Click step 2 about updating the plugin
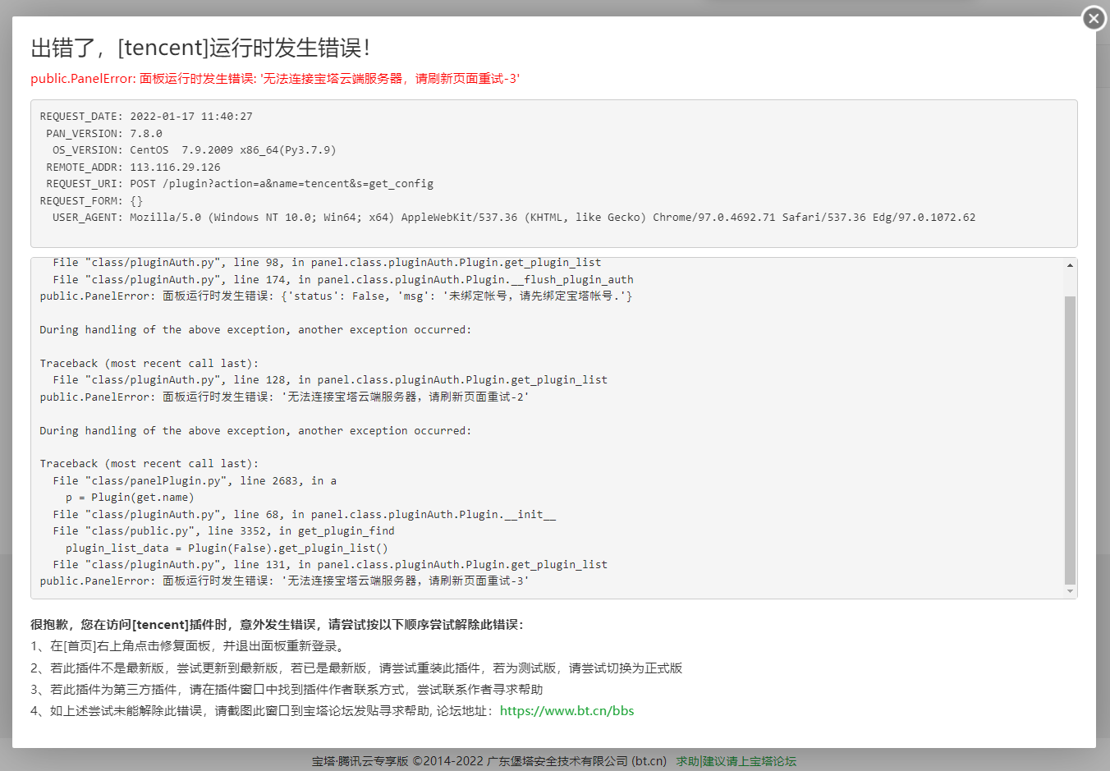Viewport: 1110px width, 771px height. point(356,668)
